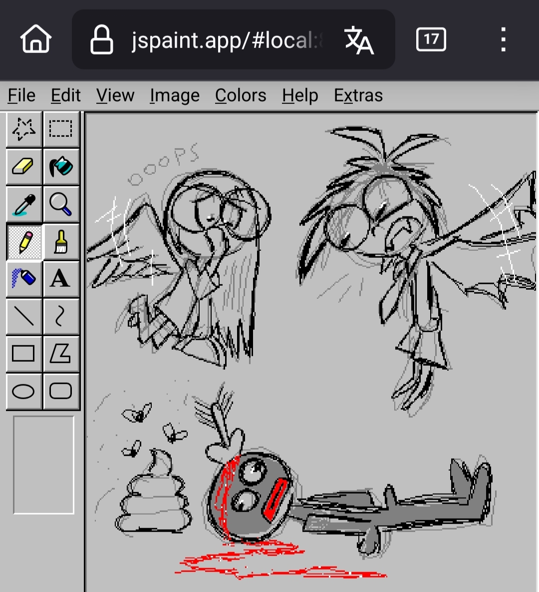Open the View menu
This screenshot has width=539, height=592.
click(x=115, y=95)
